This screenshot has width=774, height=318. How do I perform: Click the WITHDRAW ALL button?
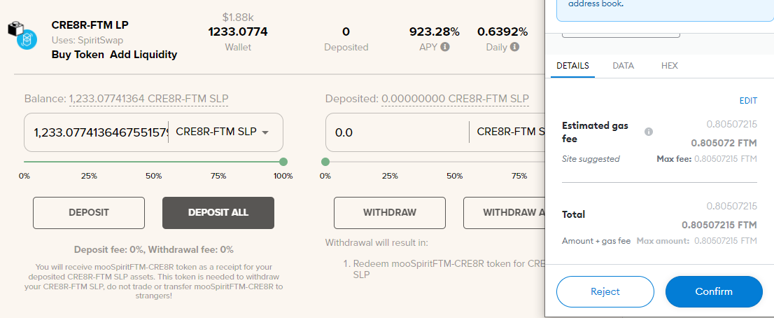504,213
